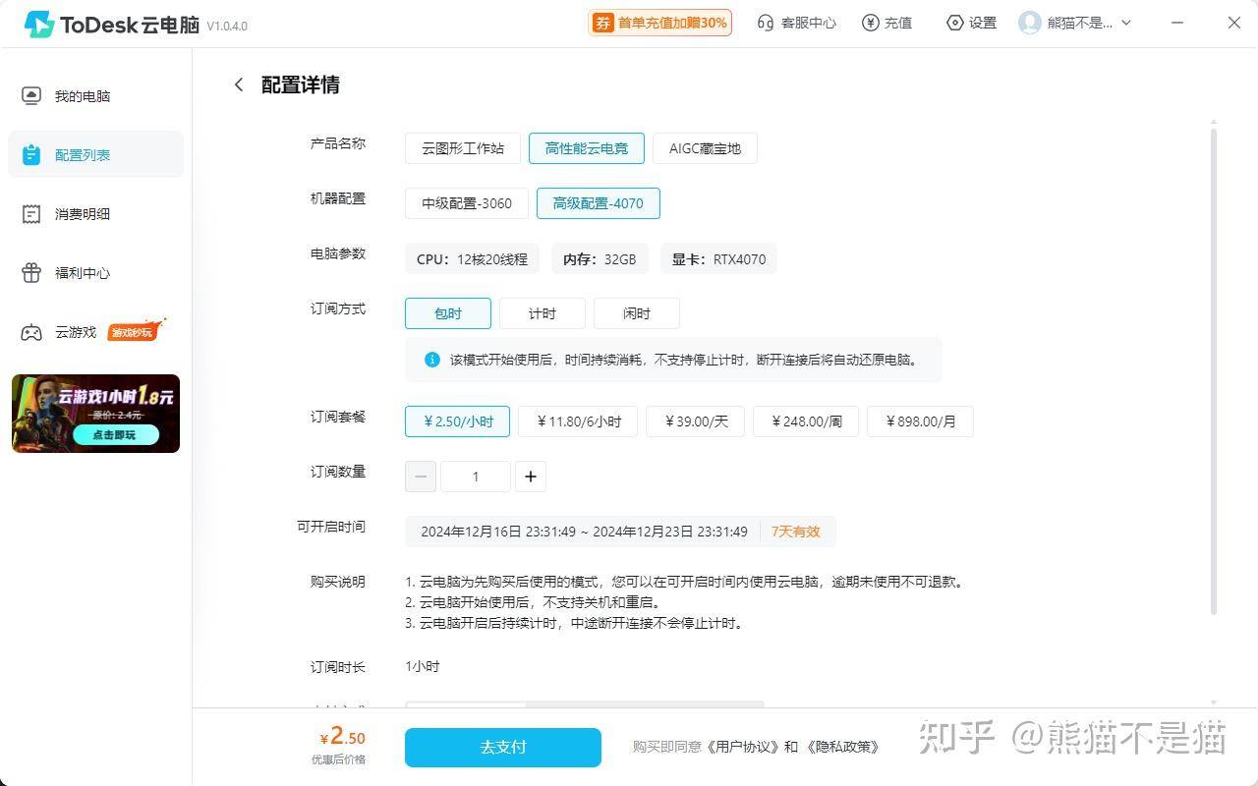Select 计时 subscription mode
Screen dimensions: 1258x786
pos(543,313)
